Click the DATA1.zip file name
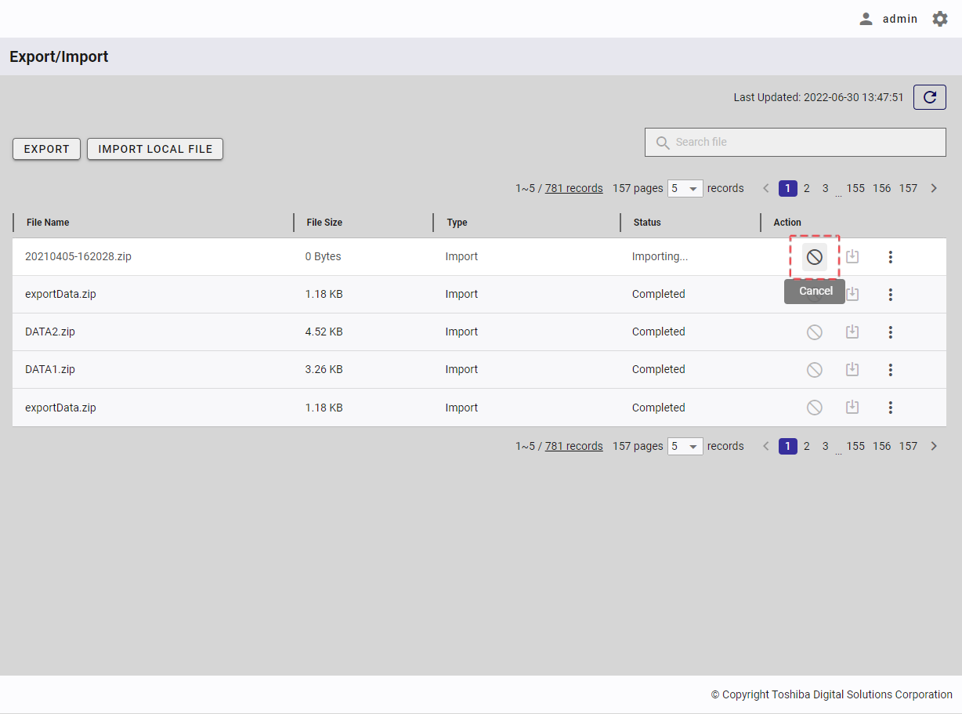 pyautogui.click(x=50, y=369)
